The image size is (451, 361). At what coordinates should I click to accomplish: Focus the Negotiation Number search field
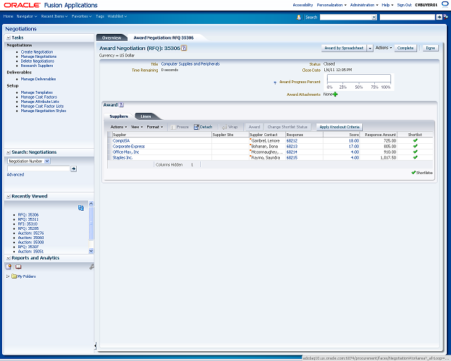[38, 169]
